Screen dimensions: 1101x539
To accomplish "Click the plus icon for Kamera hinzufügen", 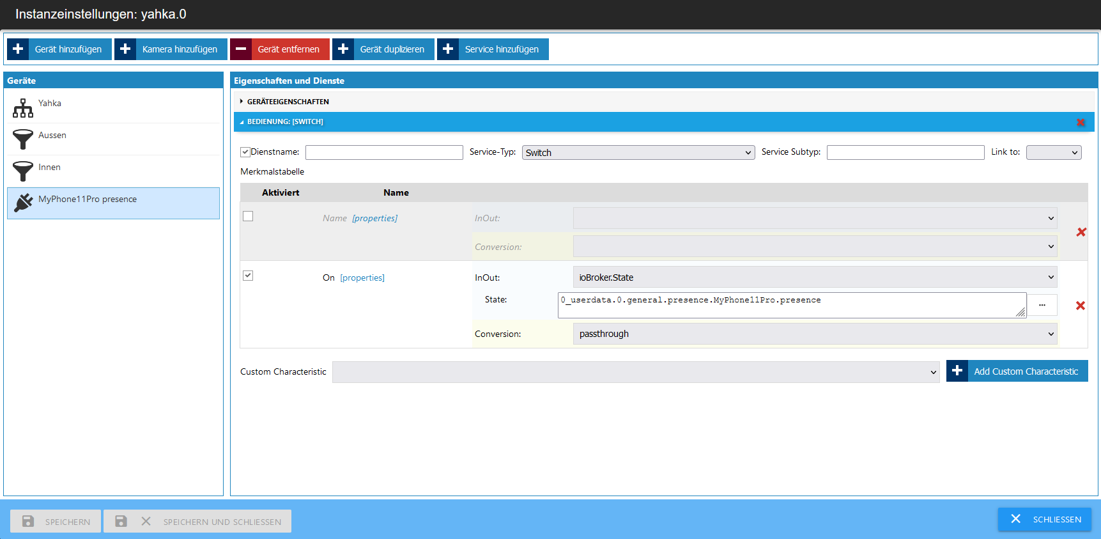I will point(125,49).
